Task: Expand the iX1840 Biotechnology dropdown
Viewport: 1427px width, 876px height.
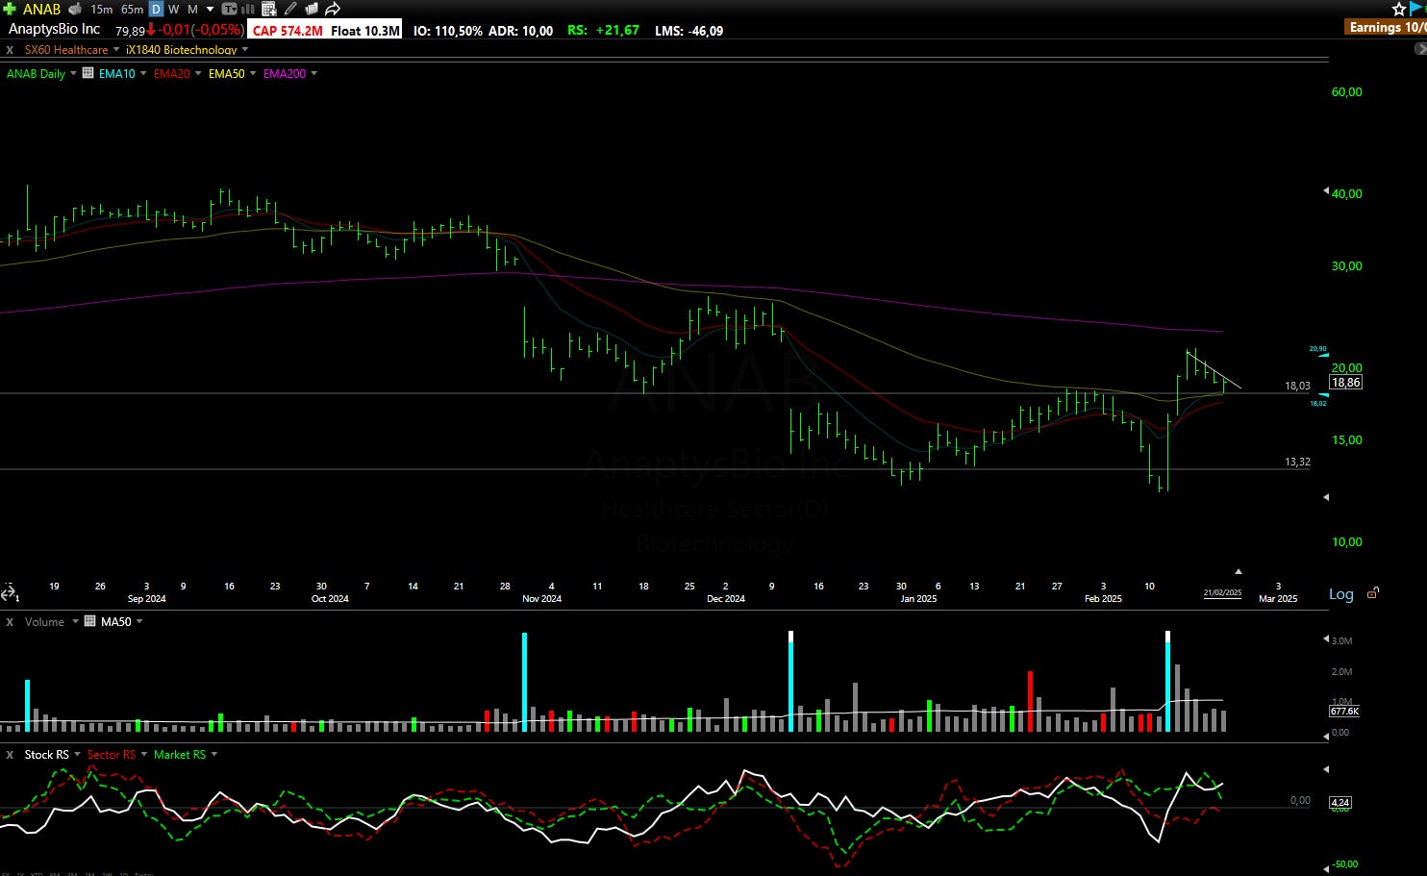Action: coord(245,50)
